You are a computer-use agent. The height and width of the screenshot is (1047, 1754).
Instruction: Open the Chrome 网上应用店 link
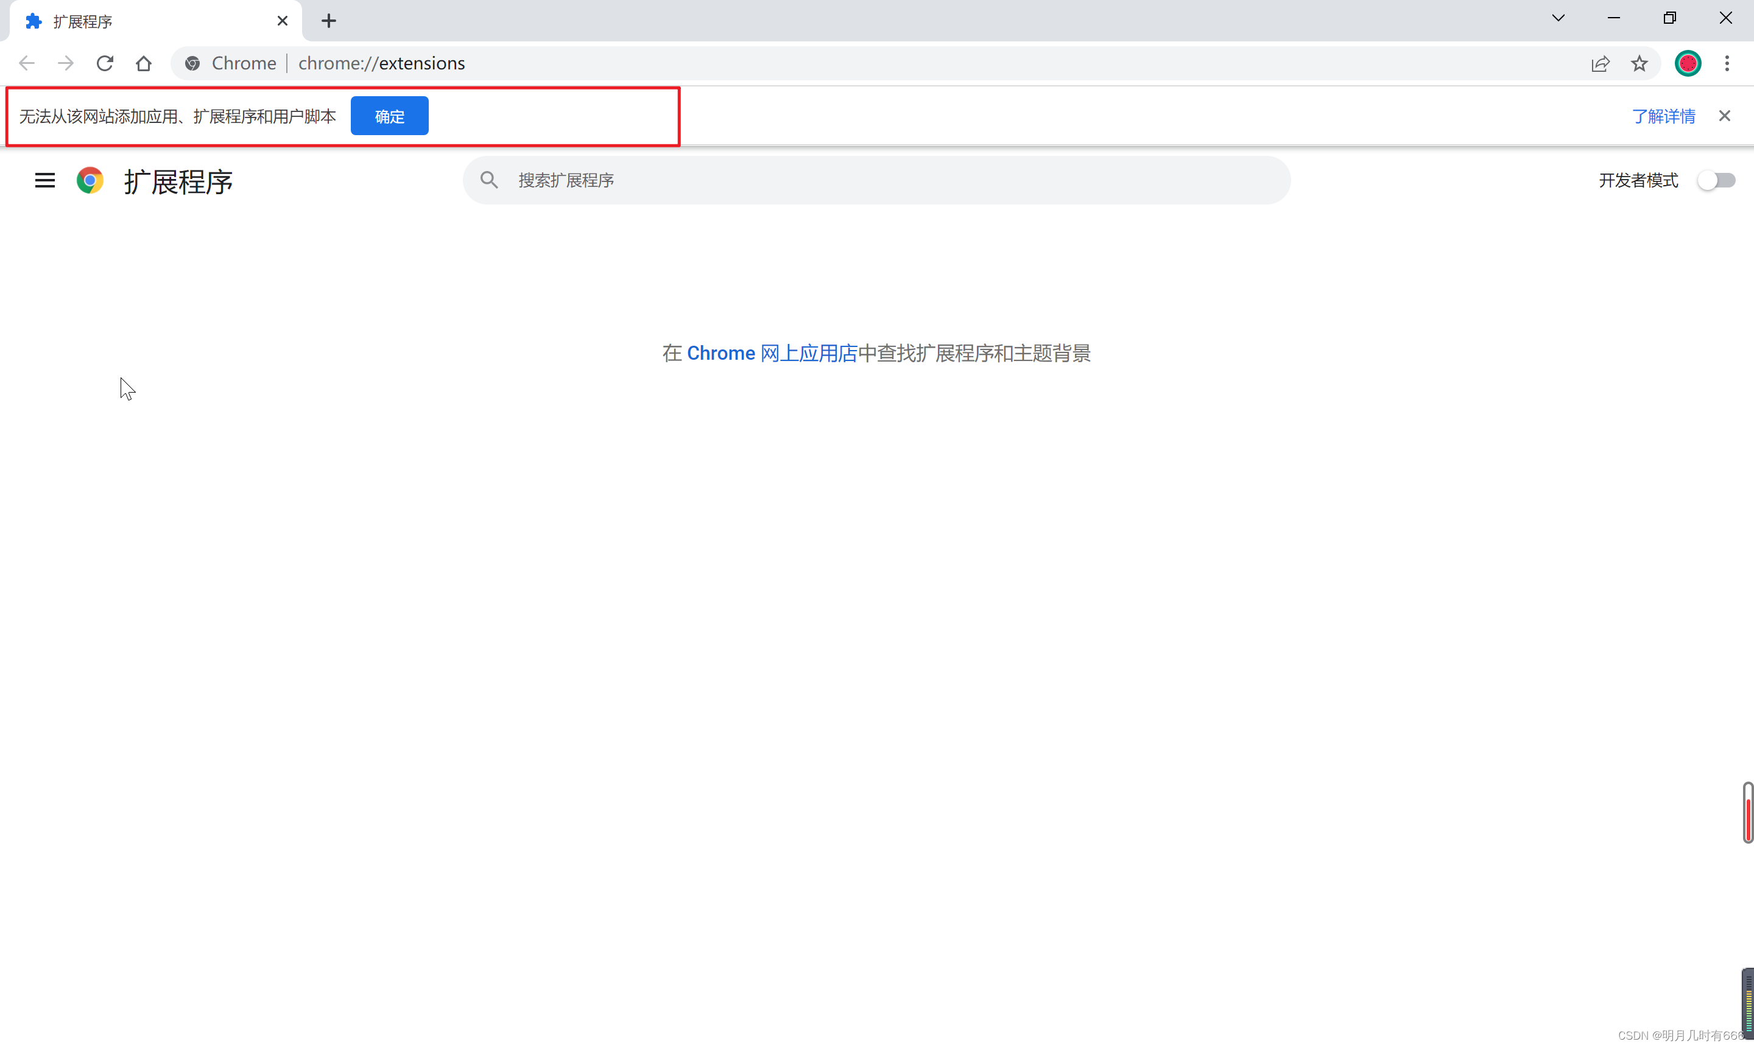point(772,353)
